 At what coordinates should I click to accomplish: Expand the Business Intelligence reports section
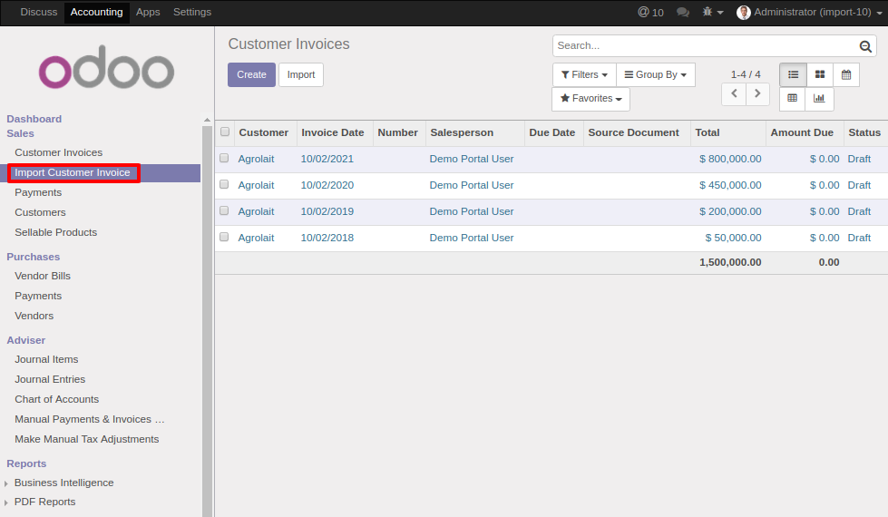(x=63, y=483)
